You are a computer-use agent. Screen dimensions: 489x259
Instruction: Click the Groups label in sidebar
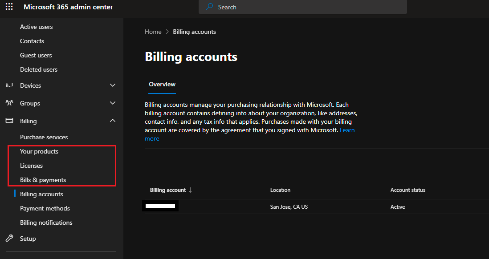[x=30, y=103]
